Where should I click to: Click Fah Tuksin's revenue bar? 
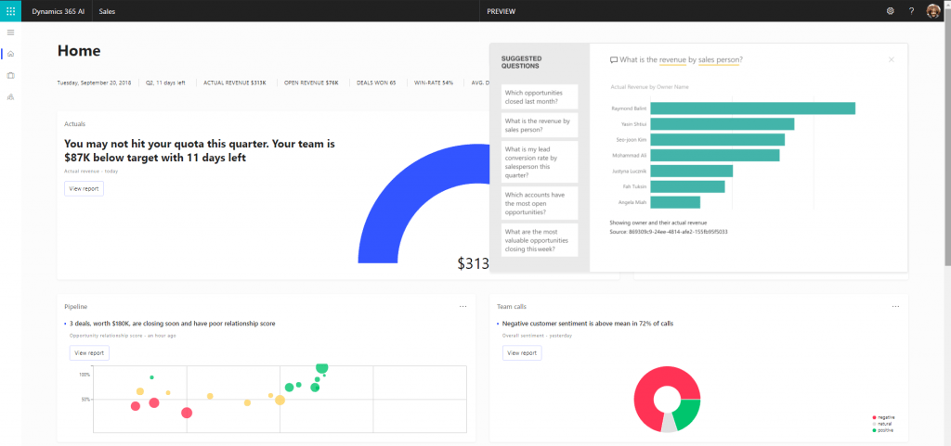[x=687, y=186]
